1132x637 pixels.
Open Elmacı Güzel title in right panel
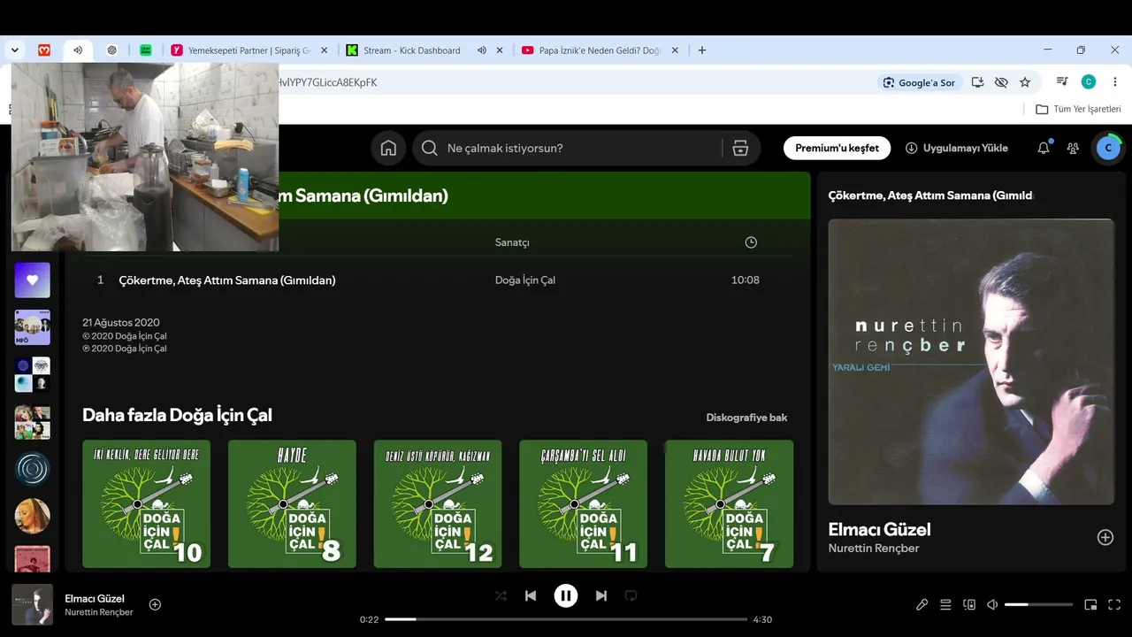pos(879,529)
